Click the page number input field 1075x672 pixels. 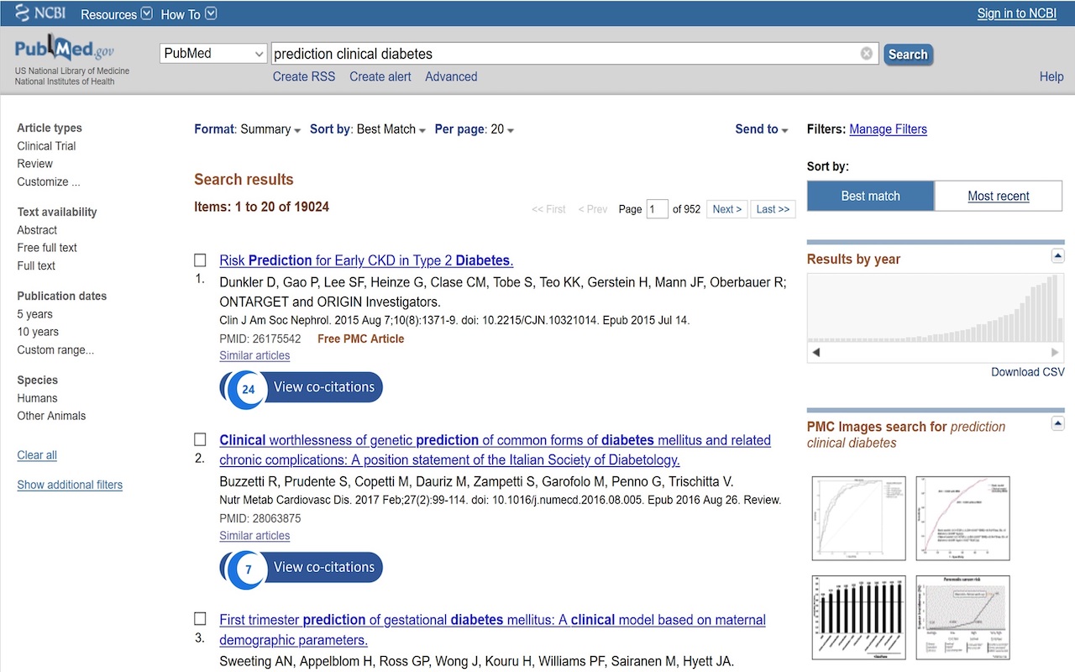657,209
